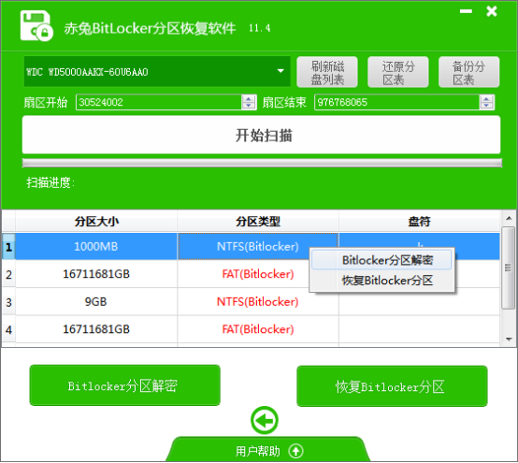Image resolution: width=518 pixels, height=463 pixels.
Task: Click the table scrollbar up arrow
Action: coord(509,218)
